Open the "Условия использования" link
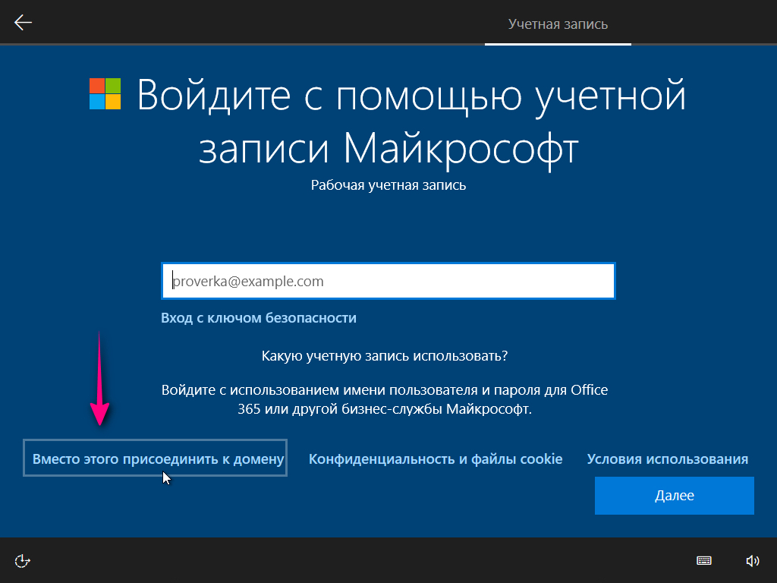777x583 pixels. click(x=667, y=459)
